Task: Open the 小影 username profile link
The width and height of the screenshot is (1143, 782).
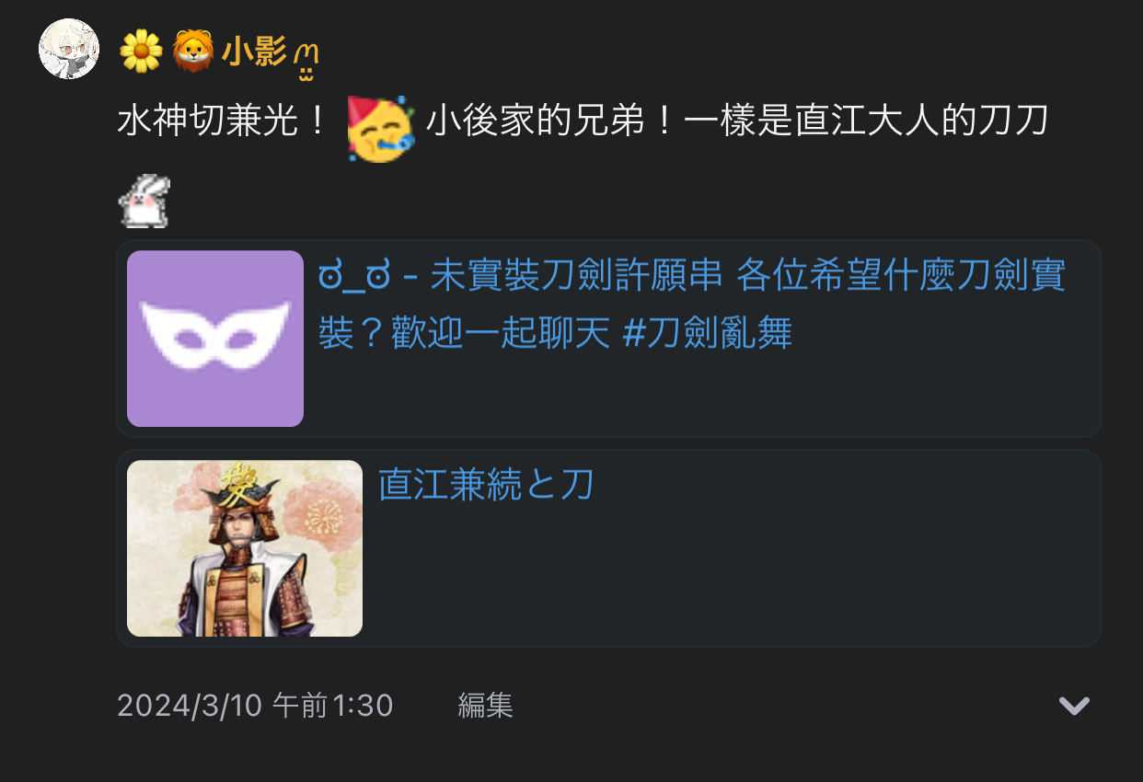Action: (x=254, y=51)
